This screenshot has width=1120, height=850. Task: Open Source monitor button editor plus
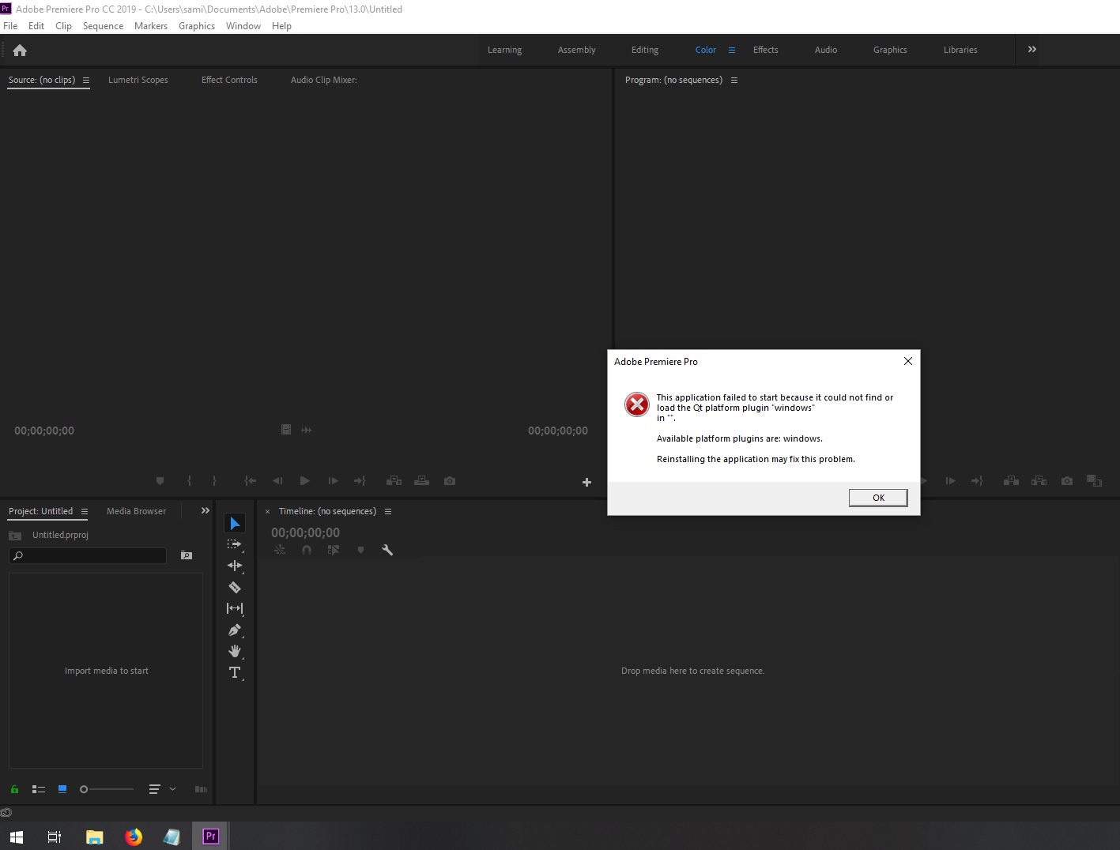pos(586,482)
